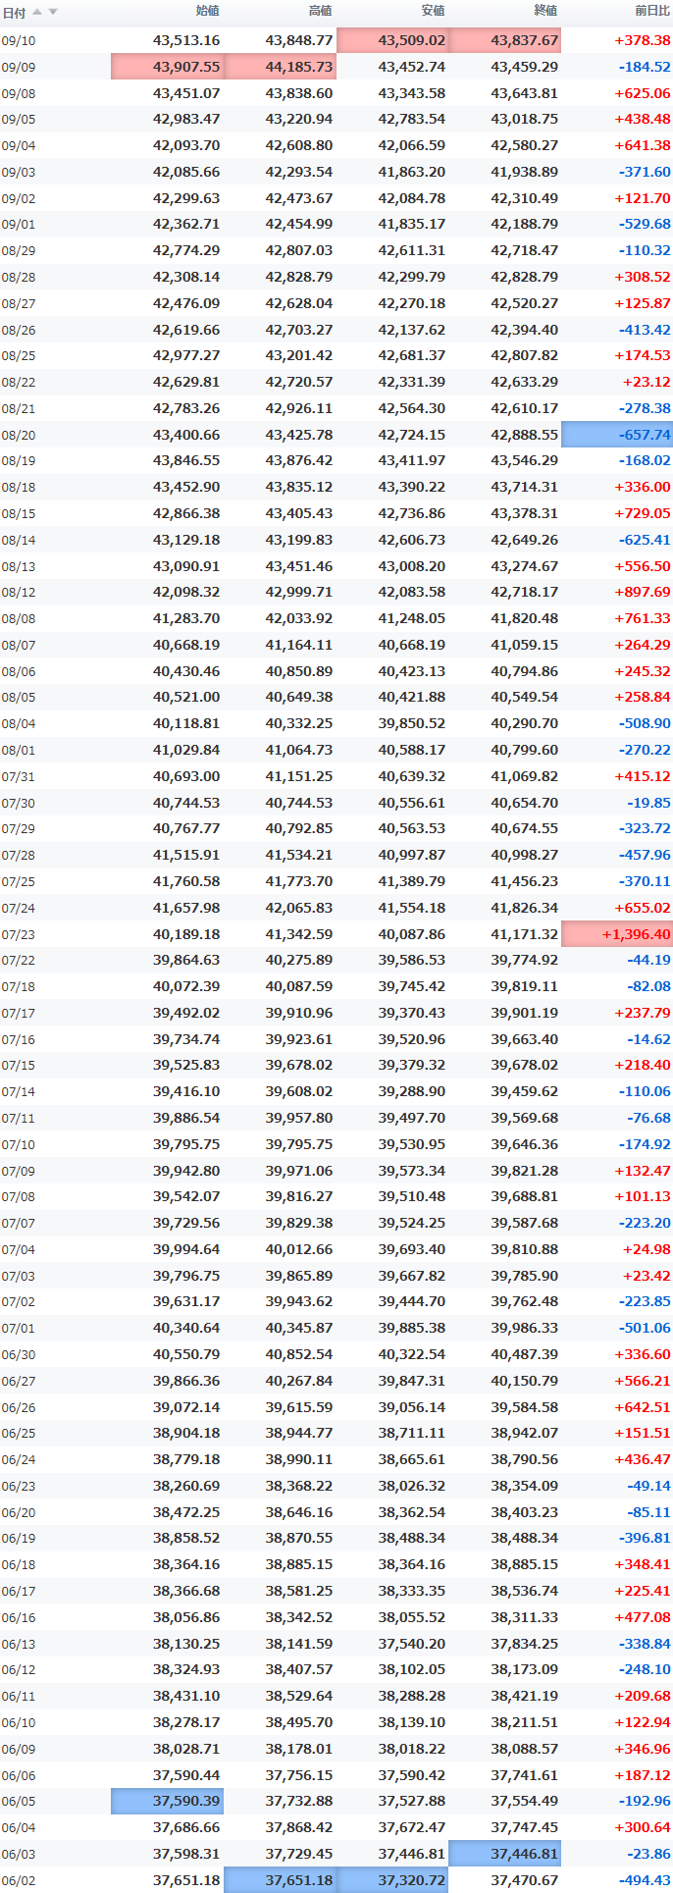Select the 07/08 high value 39,816.27
The width and height of the screenshot is (673, 1893).
pyautogui.click(x=299, y=1197)
